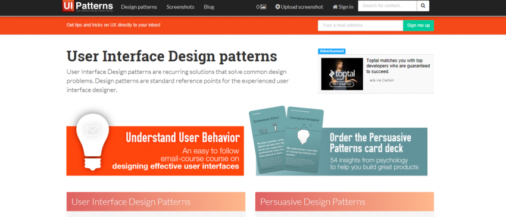Open the Understand User Behavior banner
The height and width of the screenshot is (217, 506).
point(155,150)
